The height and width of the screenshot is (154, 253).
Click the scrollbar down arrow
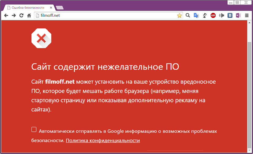(x=250, y=150)
